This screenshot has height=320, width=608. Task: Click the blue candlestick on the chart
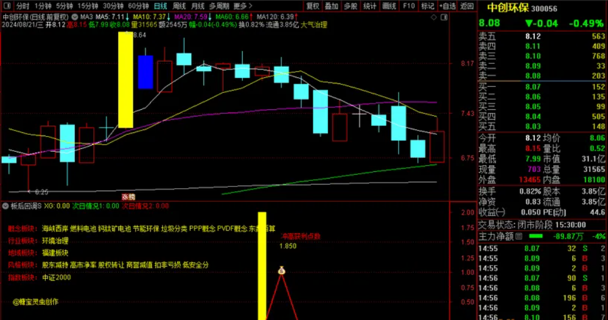point(145,72)
